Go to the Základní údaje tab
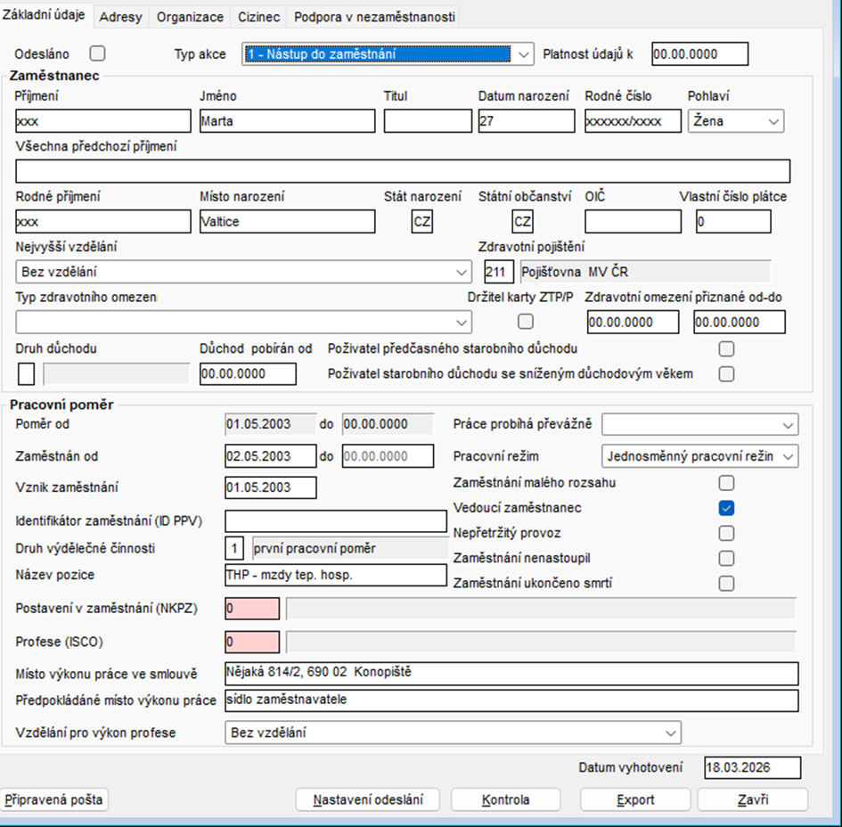 [44, 15]
